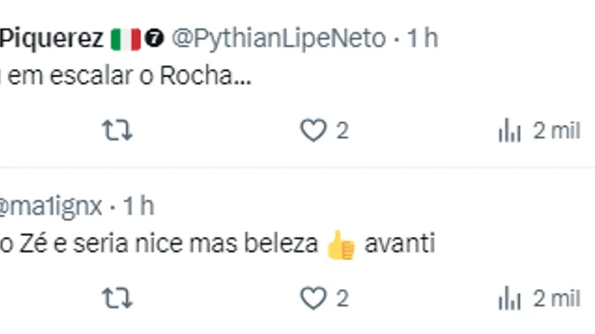The width and height of the screenshot is (595, 334).
Task: Click the heart icon on @ma1ignx's reply
Action: (313, 299)
